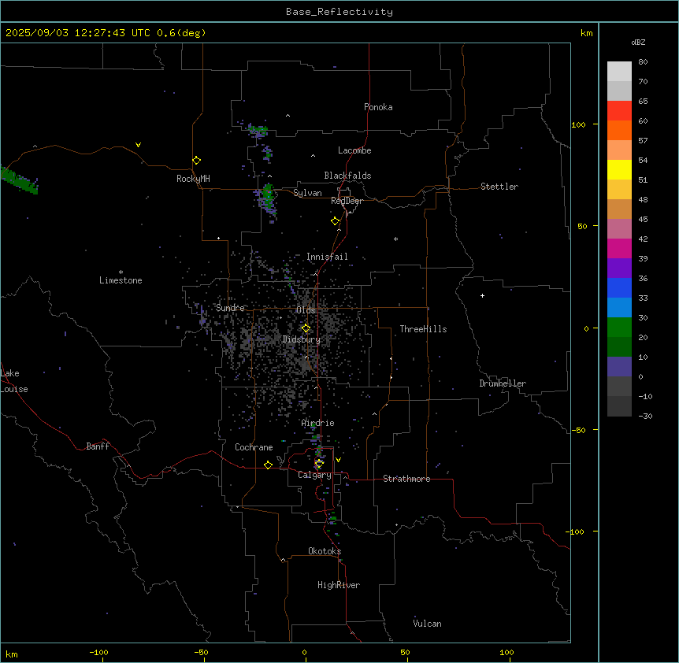Select the bright orange 57-60 dBZ swatch
The image size is (679, 663).
point(619,130)
